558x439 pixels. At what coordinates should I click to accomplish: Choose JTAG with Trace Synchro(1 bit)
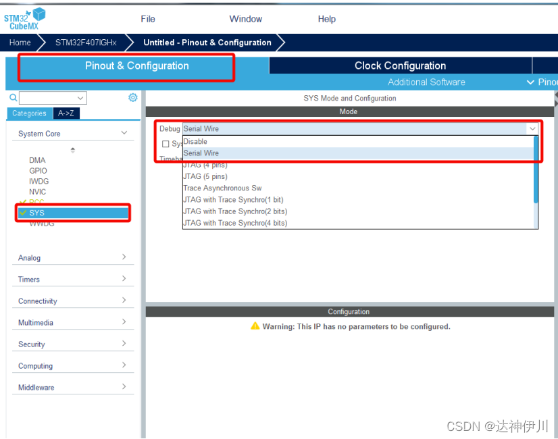pos(358,200)
